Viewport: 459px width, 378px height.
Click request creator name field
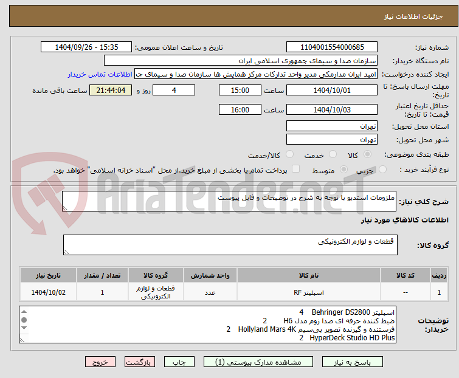[x=256, y=74]
